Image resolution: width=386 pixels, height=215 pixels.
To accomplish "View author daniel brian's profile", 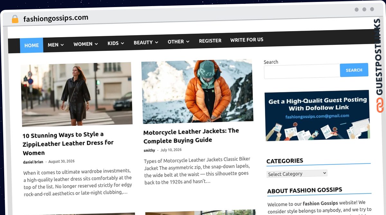I will tap(33, 162).
